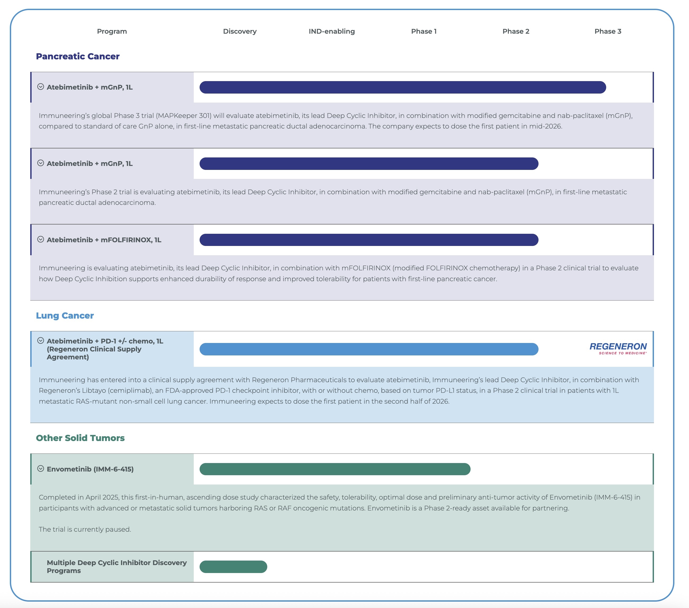Click the Program column header
Screen dimensions: 689x608
[112, 31]
